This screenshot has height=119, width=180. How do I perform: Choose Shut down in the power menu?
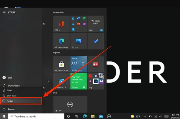(21, 96)
